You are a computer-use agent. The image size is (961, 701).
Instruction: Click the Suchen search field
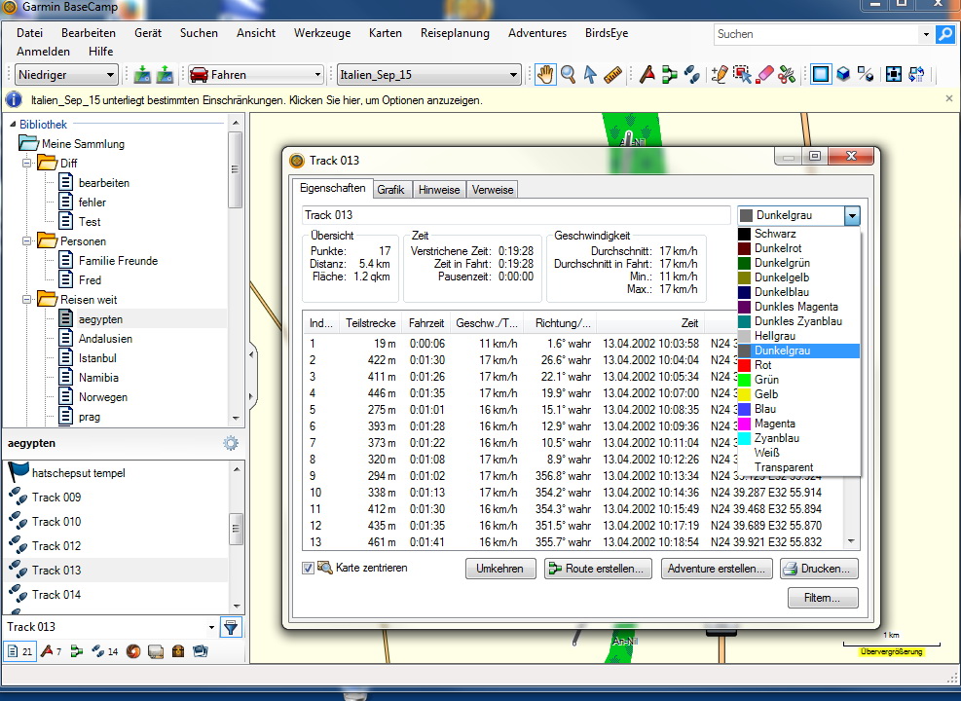816,34
